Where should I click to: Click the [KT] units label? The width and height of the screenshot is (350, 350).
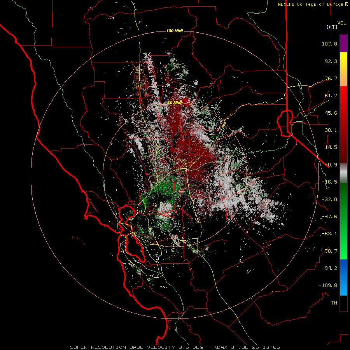(x=332, y=27)
